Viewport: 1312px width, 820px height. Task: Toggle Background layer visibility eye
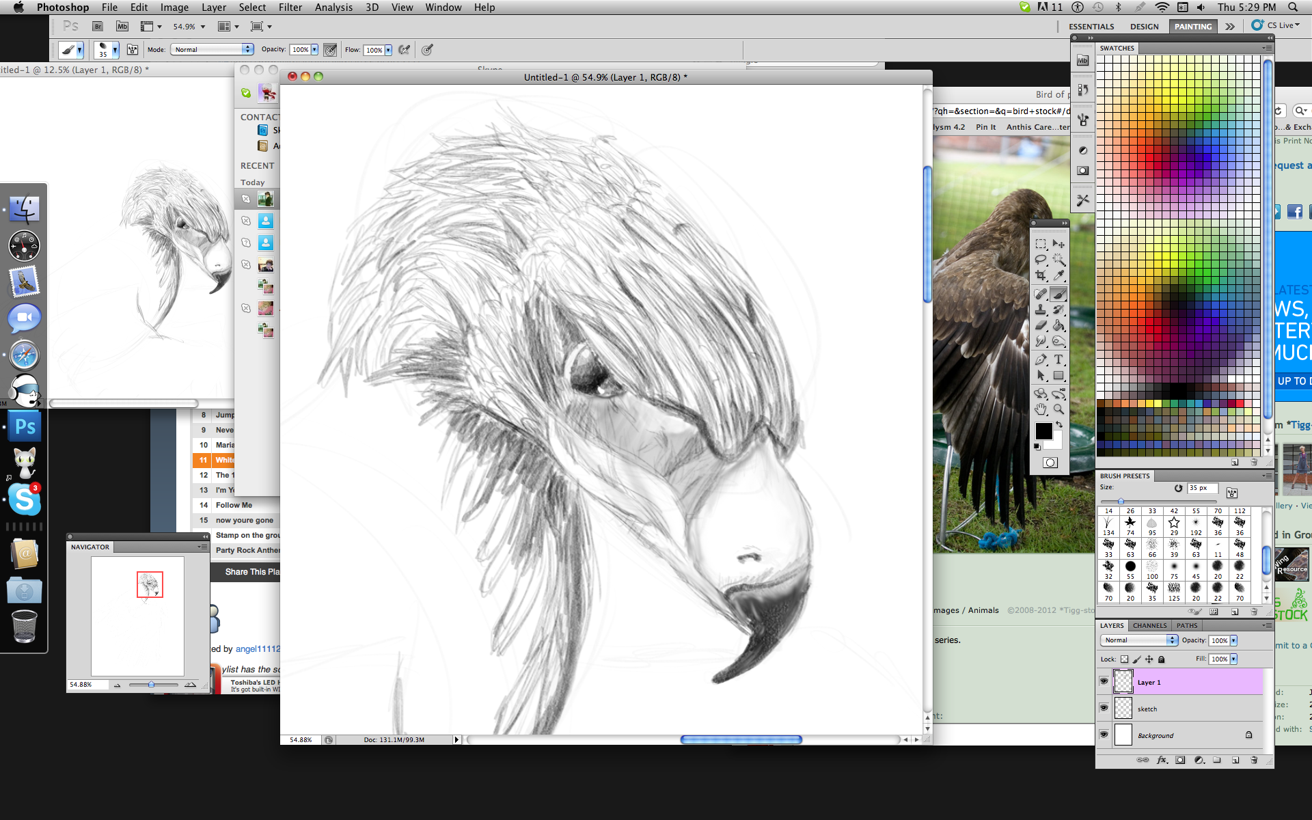pyautogui.click(x=1104, y=735)
